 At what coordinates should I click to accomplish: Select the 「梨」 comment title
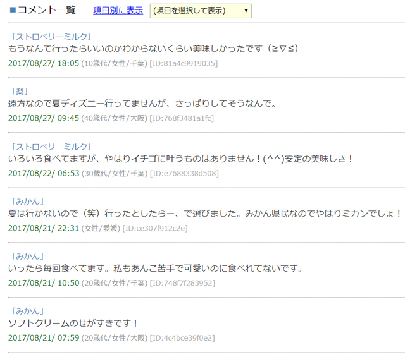(x=22, y=92)
